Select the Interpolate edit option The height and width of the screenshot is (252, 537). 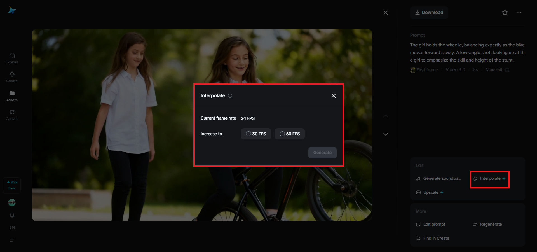tap(489, 178)
